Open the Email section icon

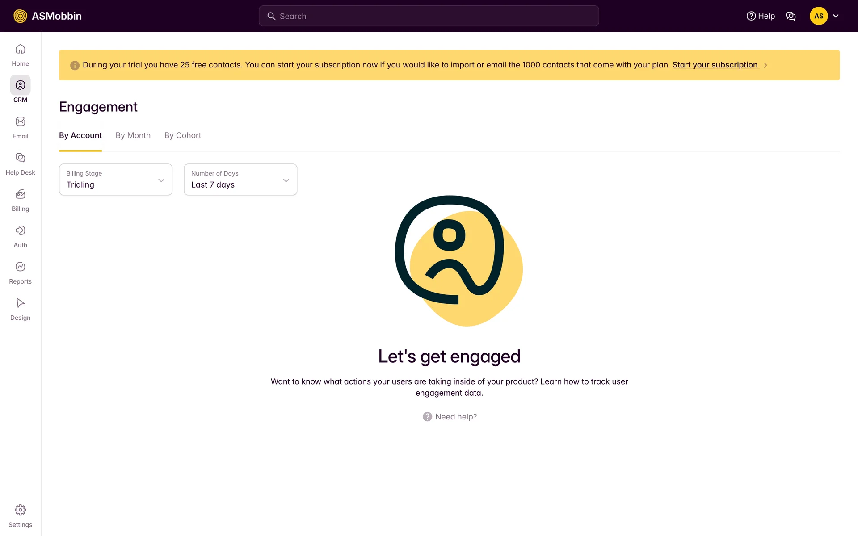(x=20, y=122)
